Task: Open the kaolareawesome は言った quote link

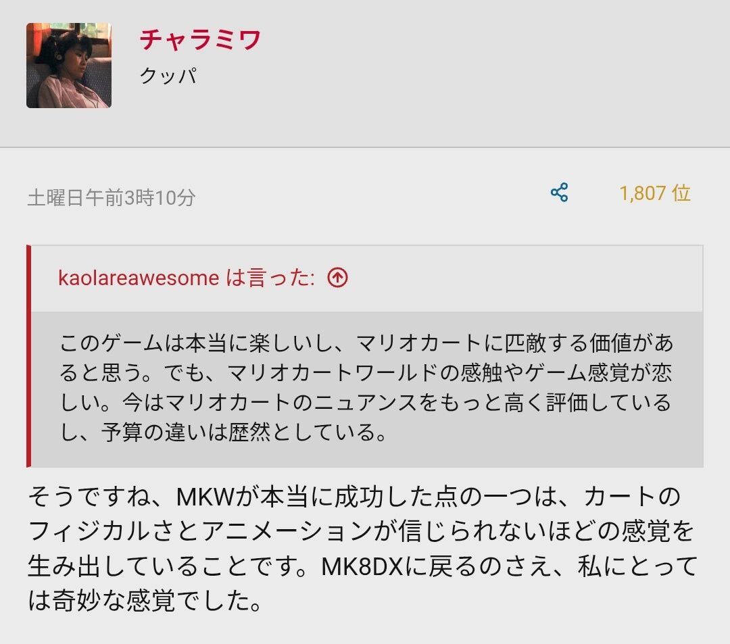Action: tap(187, 278)
